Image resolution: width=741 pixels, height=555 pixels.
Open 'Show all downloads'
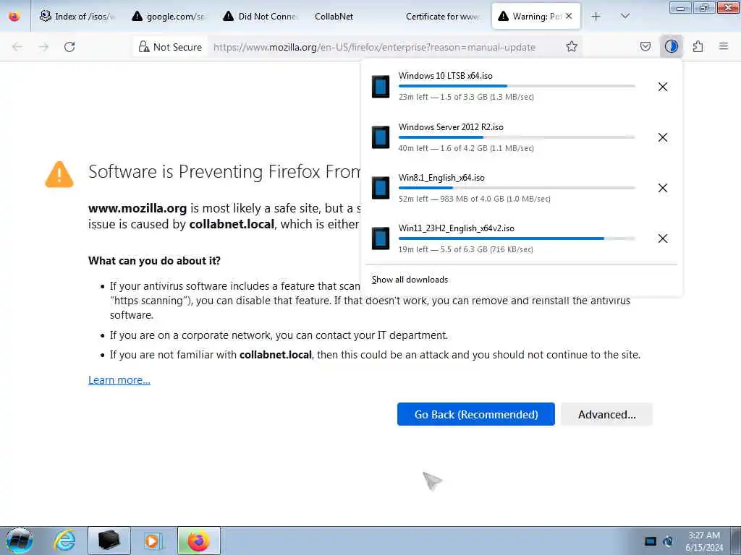(x=410, y=280)
